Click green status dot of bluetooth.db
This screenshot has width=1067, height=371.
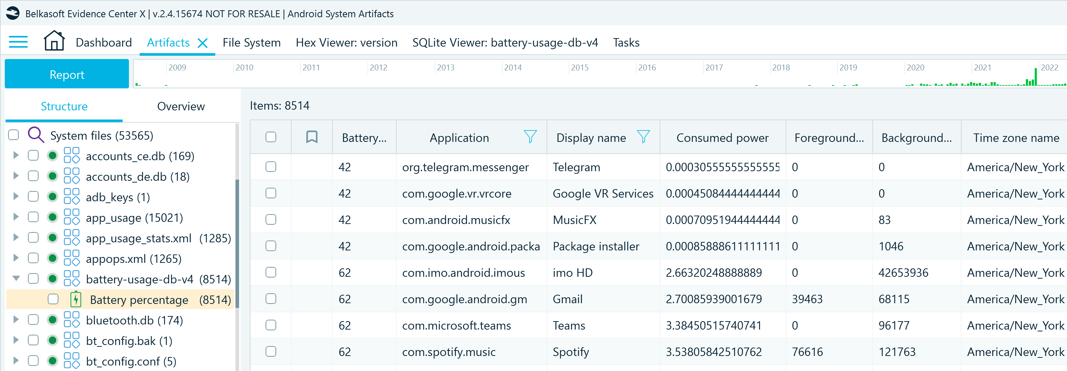(53, 320)
